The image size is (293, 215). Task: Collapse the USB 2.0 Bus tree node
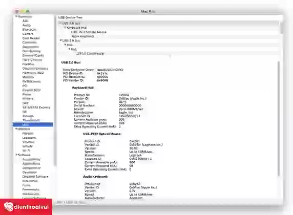pos(60,40)
